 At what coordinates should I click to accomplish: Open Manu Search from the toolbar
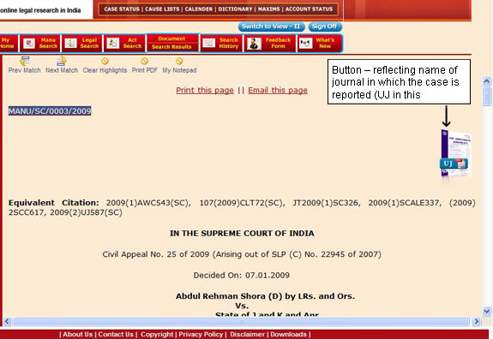coord(40,43)
